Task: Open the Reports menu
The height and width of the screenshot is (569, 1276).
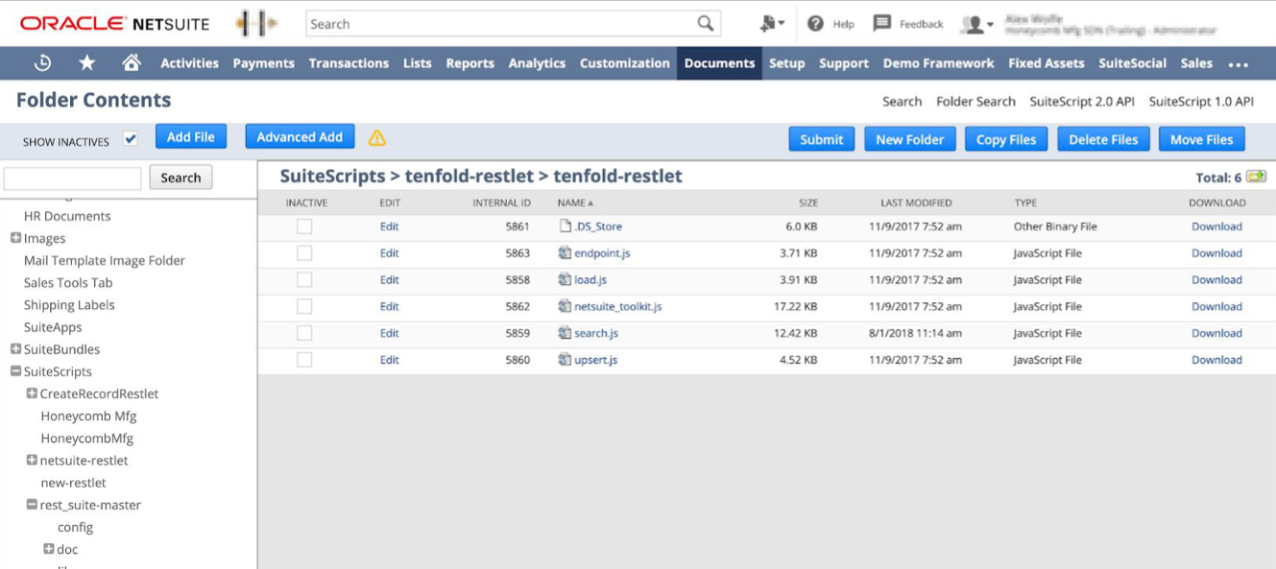Action: pos(469,63)
